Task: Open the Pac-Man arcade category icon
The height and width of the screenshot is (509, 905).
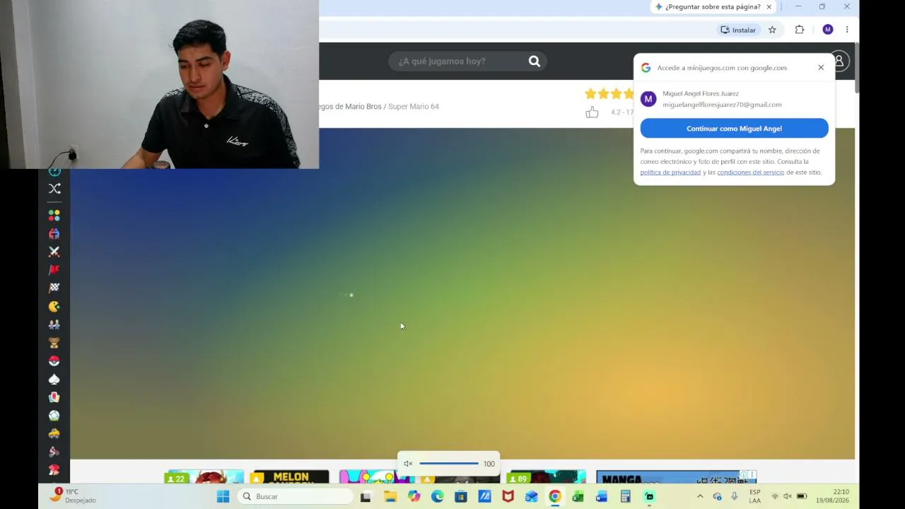Action: (54, 306)
